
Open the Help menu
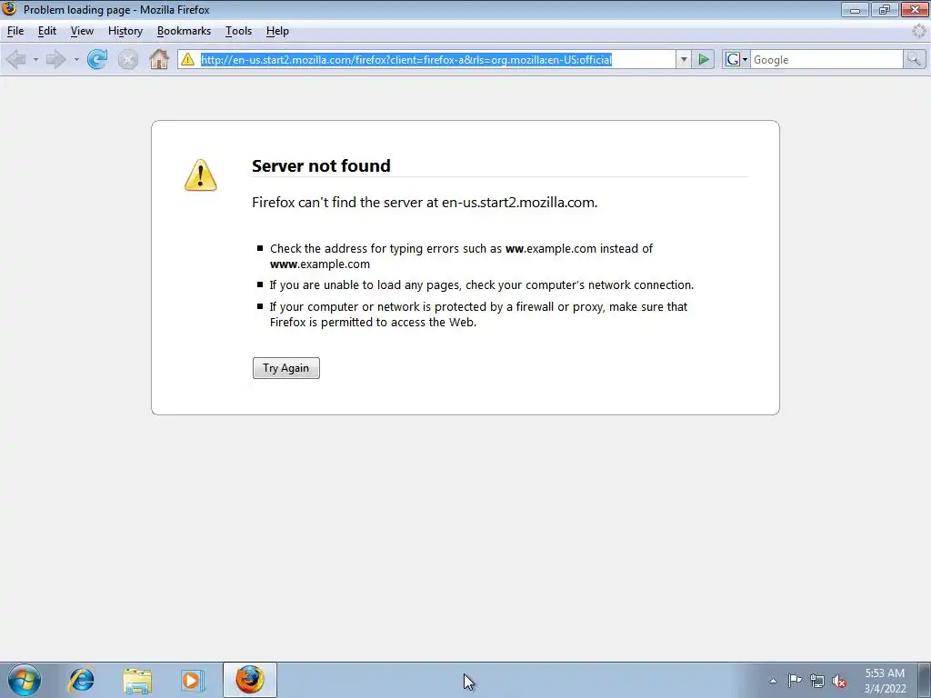coord(277,31)
